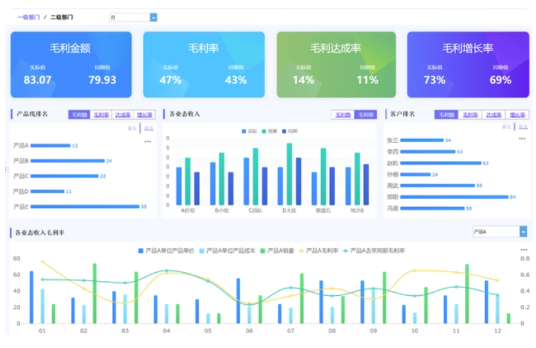Click customer bar with value 24

415,174
